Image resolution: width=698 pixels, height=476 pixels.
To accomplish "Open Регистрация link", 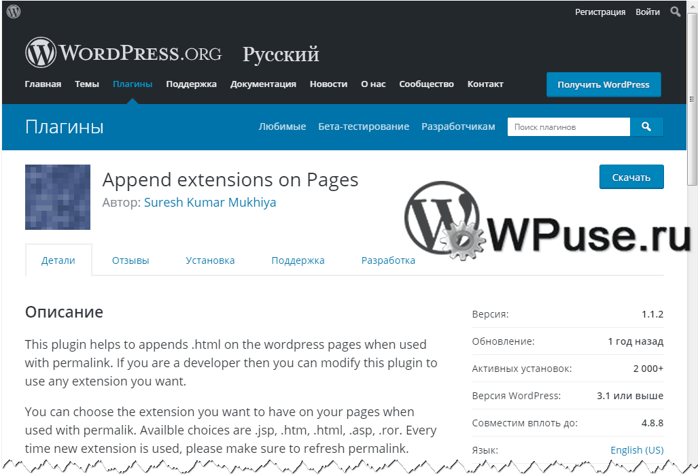I will [x=600, y=12].
